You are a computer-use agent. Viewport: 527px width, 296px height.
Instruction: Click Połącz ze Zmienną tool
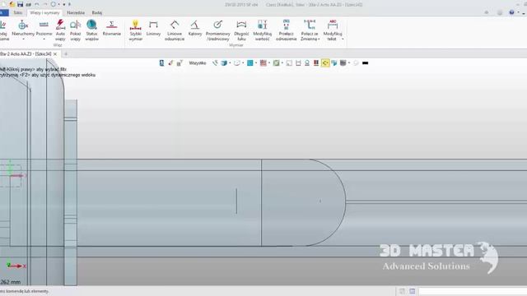click(x=310, y=30)
